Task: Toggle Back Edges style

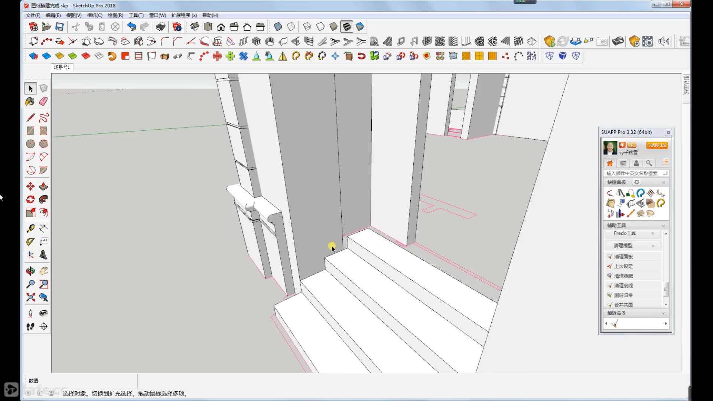Action: [291, 27]
